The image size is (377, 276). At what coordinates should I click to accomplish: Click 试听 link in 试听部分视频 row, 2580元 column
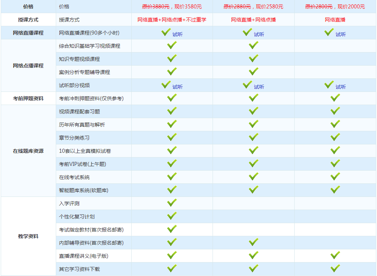[x=259, y=87]
